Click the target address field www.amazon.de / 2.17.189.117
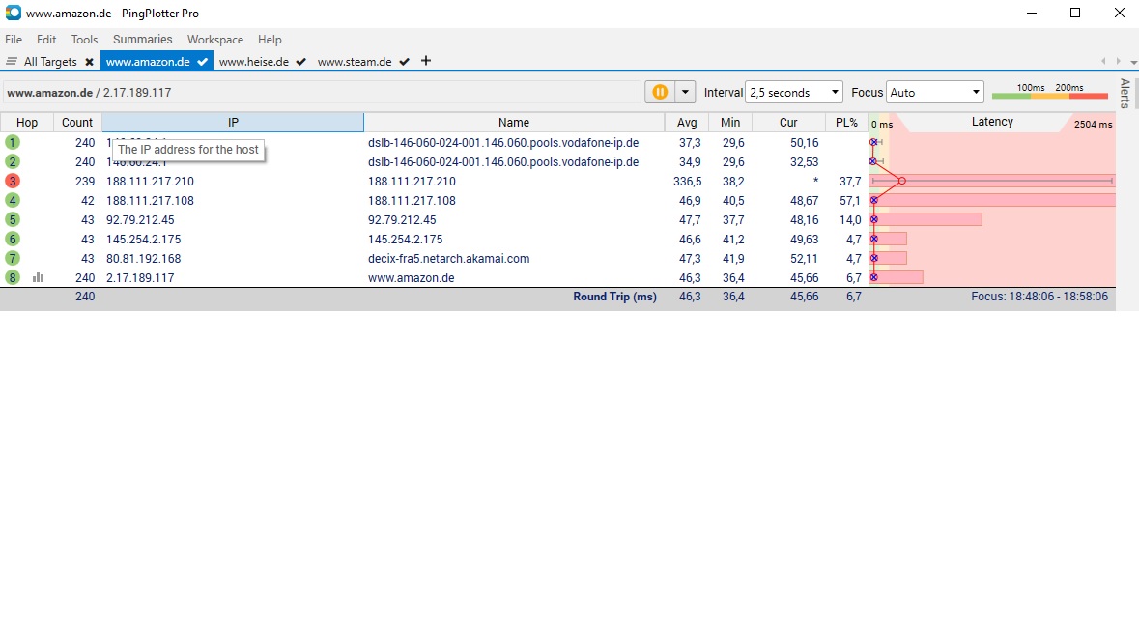The height and width of the screenshot is (626, 1139). (322, 92)
